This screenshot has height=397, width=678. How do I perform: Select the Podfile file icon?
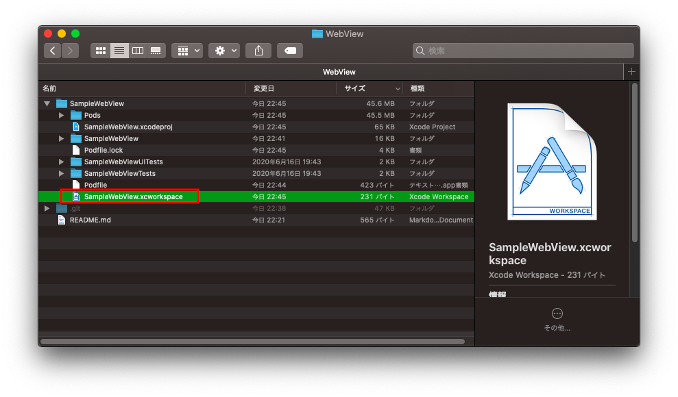(76, 185)
